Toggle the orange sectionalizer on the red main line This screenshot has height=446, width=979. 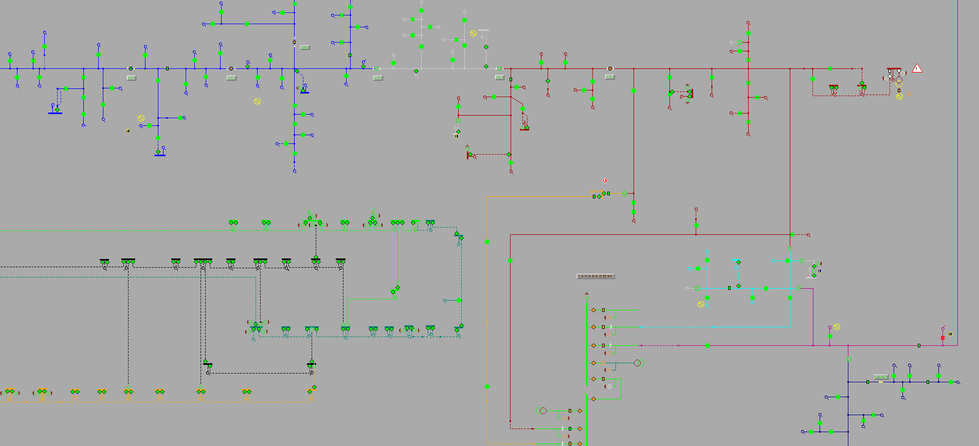tap(610, 68)
